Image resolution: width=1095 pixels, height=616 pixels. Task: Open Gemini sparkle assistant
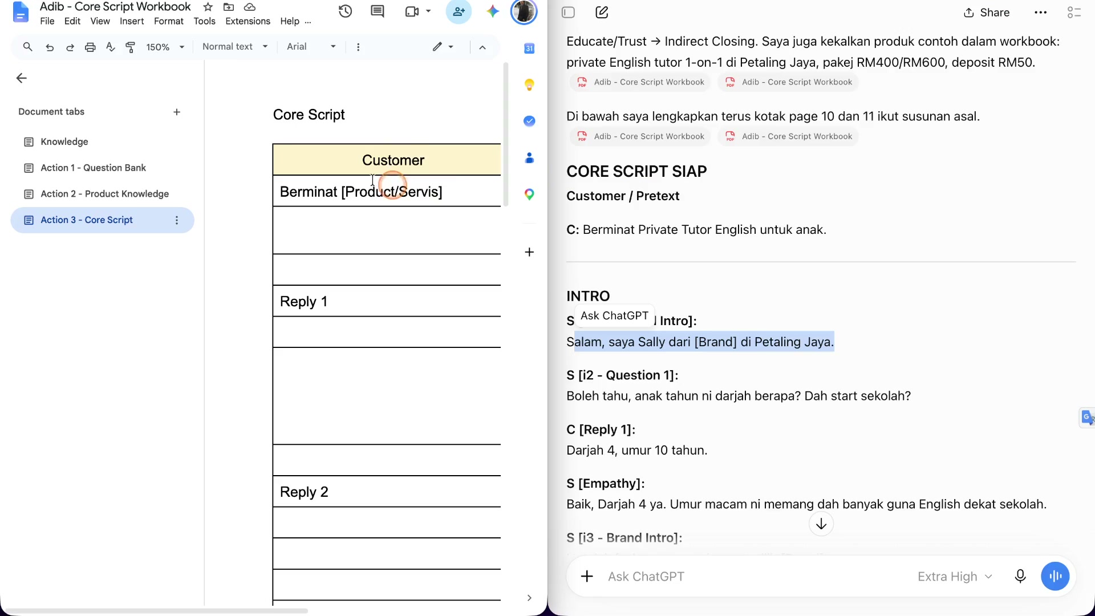click(x=493, y=11)
